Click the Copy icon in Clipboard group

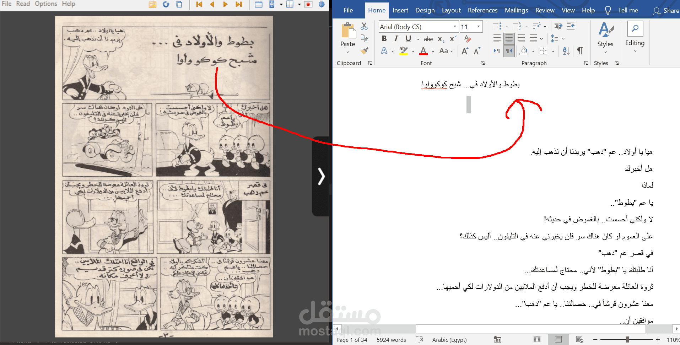(364, 38)
